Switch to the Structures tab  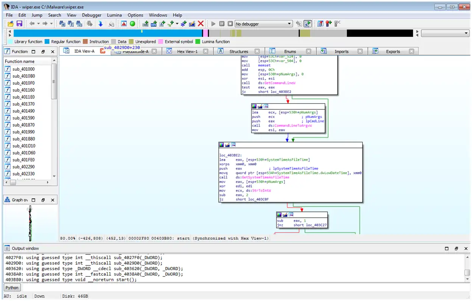point(239,51)
